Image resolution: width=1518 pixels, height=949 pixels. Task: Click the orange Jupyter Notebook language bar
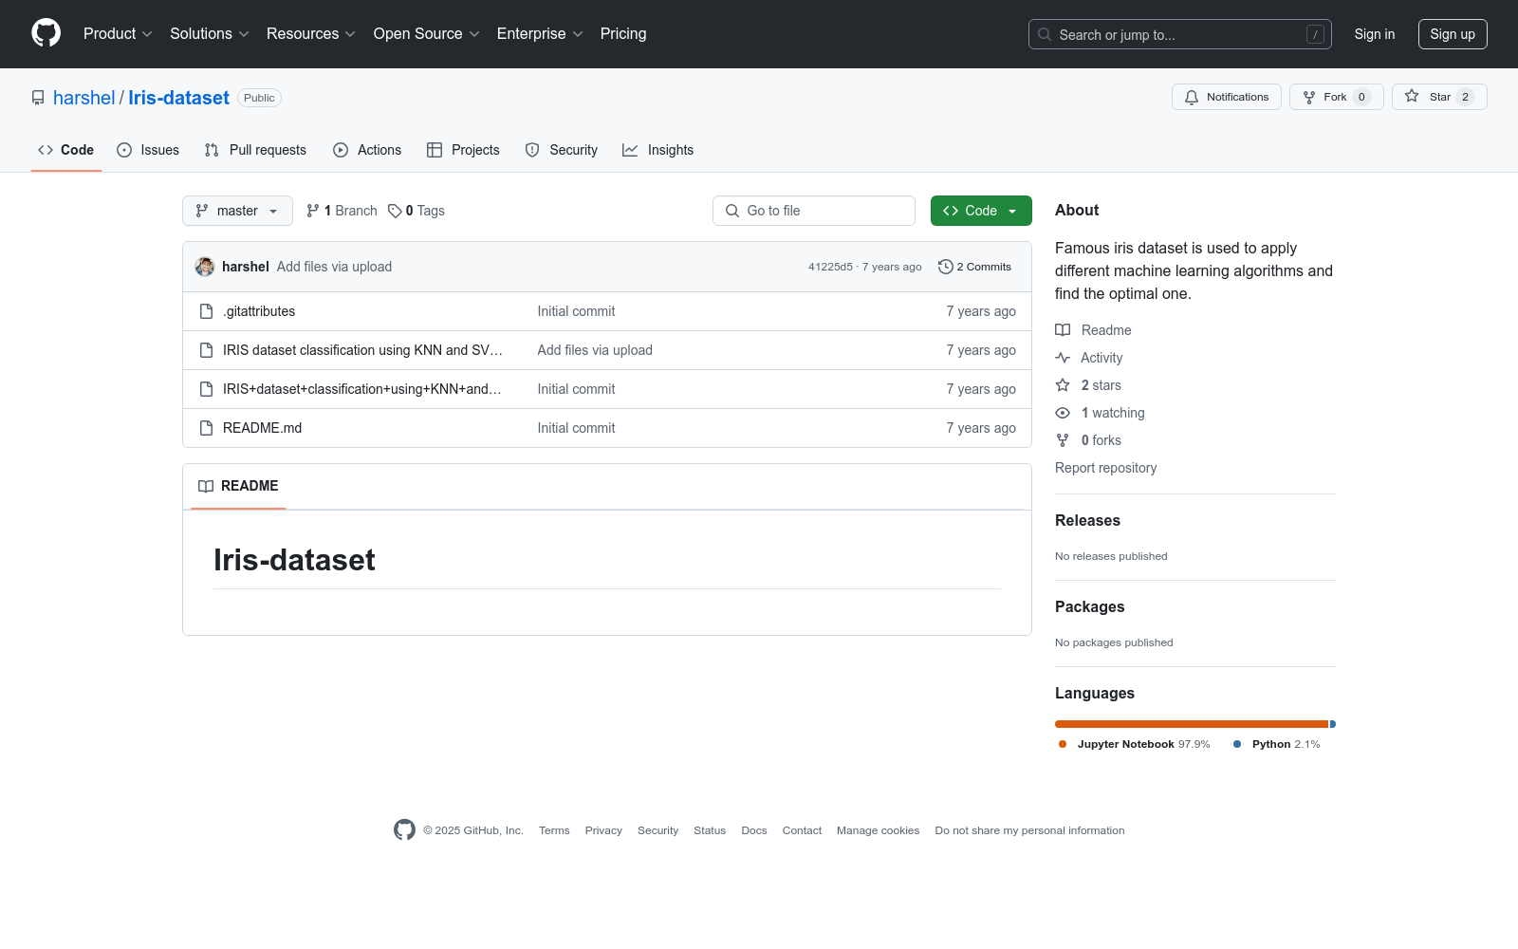tap(1191, 724)
